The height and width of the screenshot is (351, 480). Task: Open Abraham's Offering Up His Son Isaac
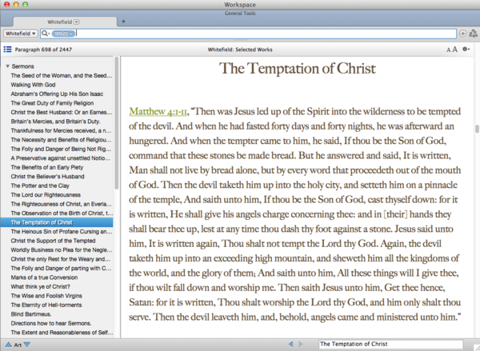pos(57,94)
